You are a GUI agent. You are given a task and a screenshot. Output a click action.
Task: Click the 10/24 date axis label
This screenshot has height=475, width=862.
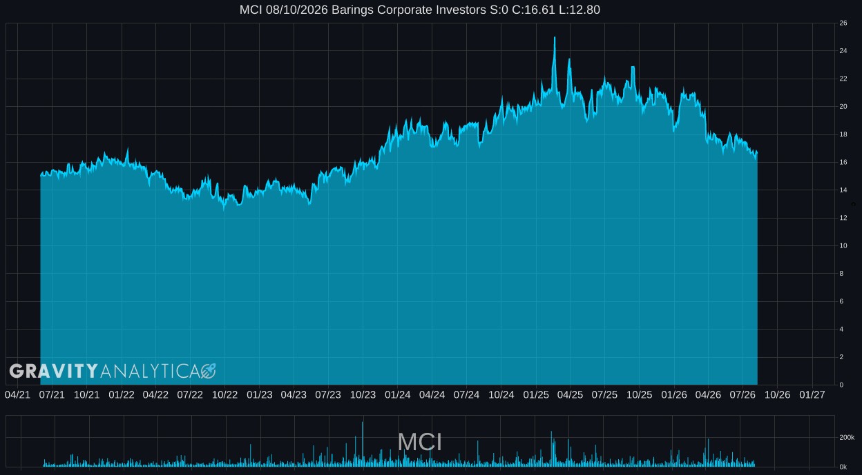click(x=501, y=395)
